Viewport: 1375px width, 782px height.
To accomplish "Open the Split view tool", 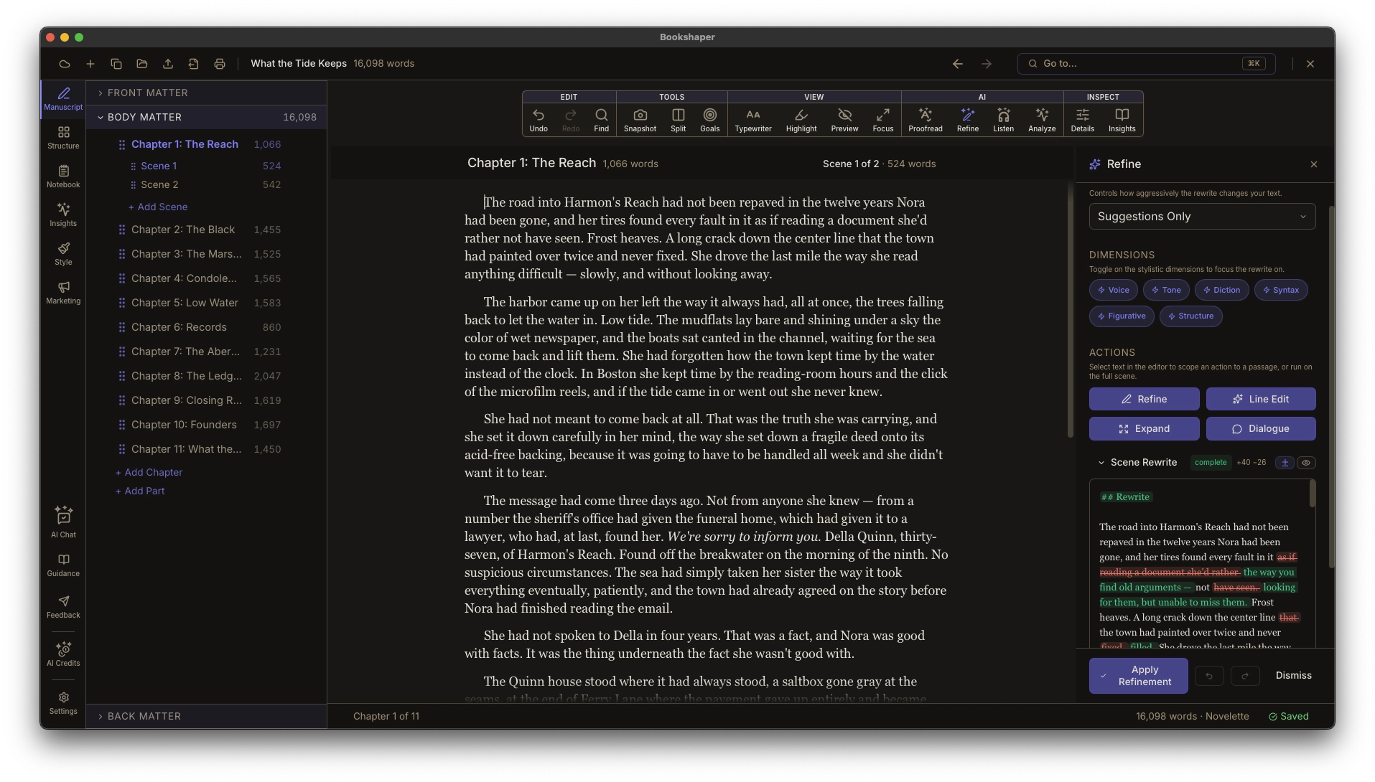I will (678, 120).
